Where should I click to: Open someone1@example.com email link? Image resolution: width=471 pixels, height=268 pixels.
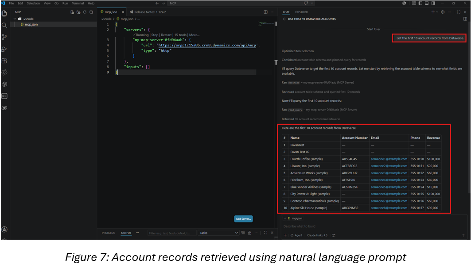(389, 159)
